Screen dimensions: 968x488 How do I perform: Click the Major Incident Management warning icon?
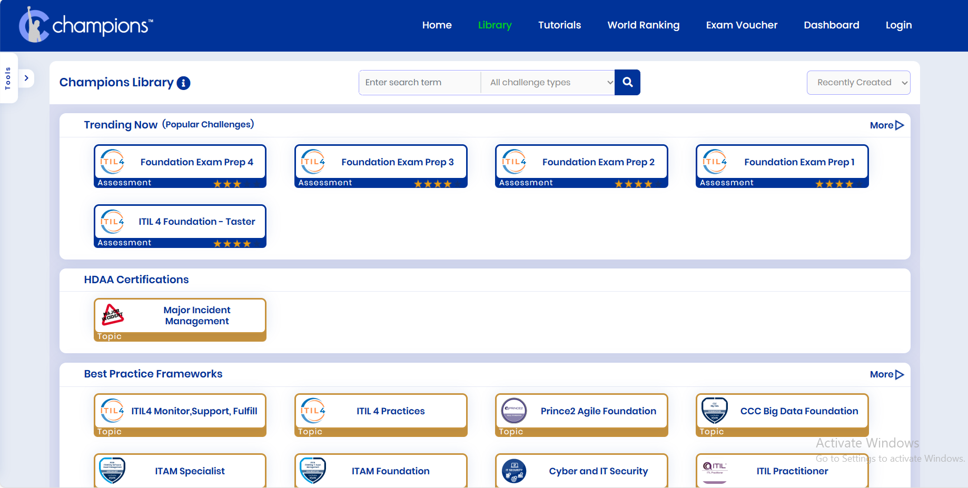coord(113,315)
